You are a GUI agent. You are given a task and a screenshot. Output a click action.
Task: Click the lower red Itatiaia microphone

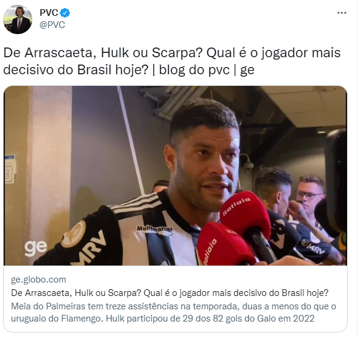coord(224,245)
